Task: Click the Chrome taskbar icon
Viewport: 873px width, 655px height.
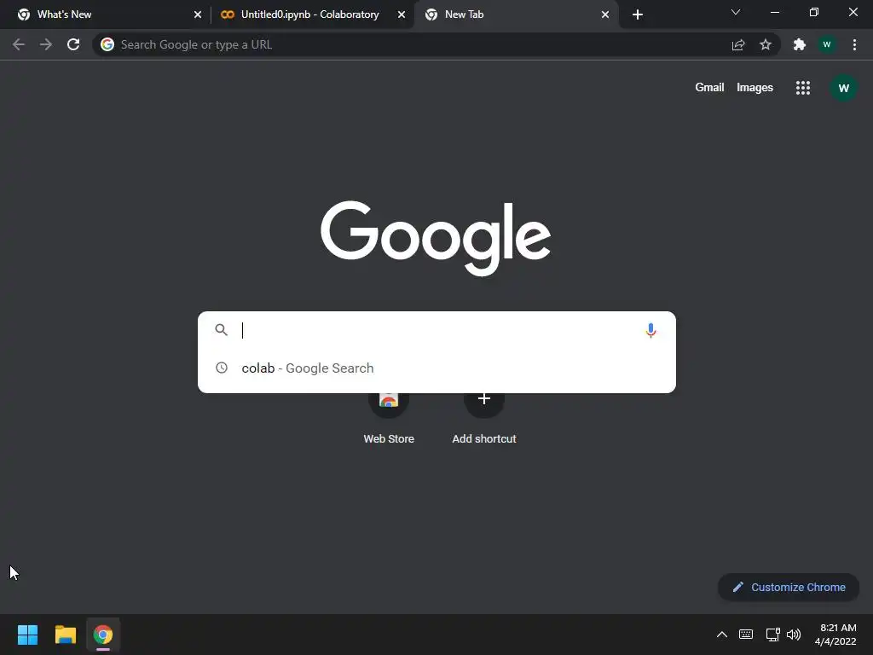Action: pyautogui.click(x=103, y=635)
